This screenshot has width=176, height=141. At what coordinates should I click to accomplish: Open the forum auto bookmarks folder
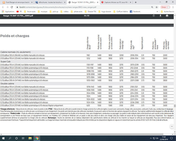pos(30,12)
